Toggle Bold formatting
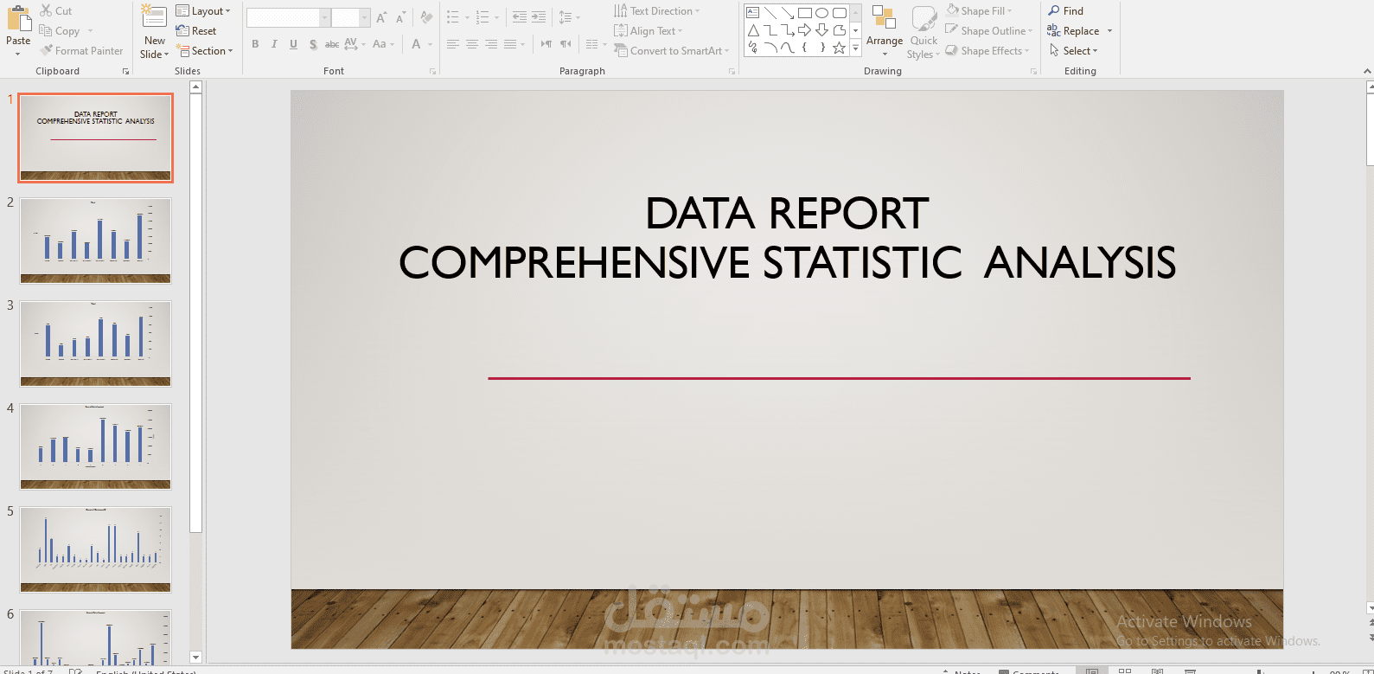This screenshot has height=674, width=1374. point(255,44)
